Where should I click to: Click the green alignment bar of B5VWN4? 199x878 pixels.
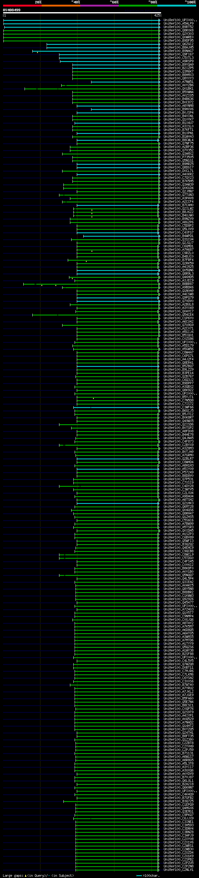[x=116, y=92]
